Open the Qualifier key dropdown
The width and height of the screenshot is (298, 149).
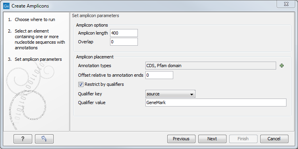pyautogui.click(x=170, y=94)
